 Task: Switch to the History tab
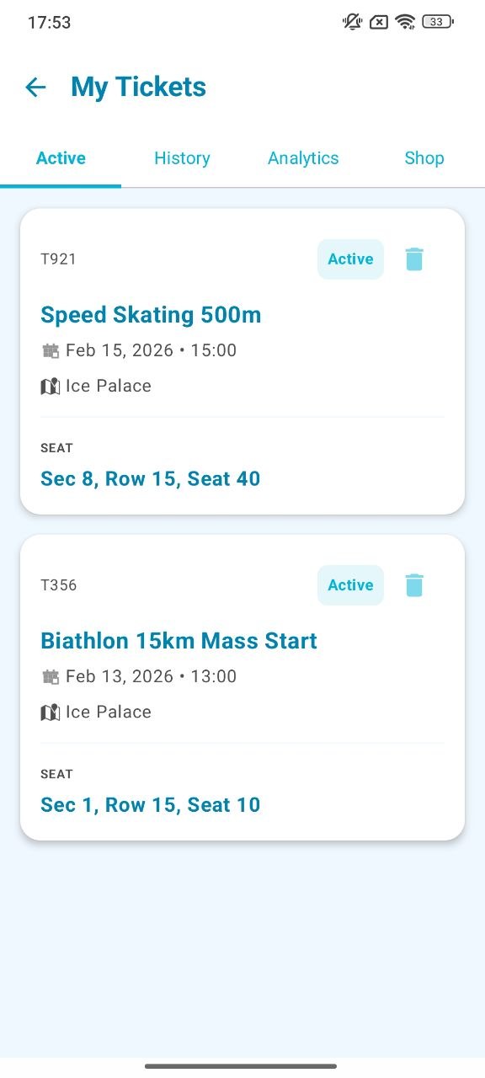(182, 157)
